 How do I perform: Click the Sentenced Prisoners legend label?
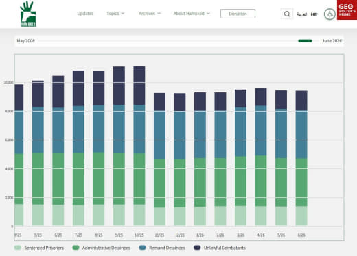click(44, 248)
